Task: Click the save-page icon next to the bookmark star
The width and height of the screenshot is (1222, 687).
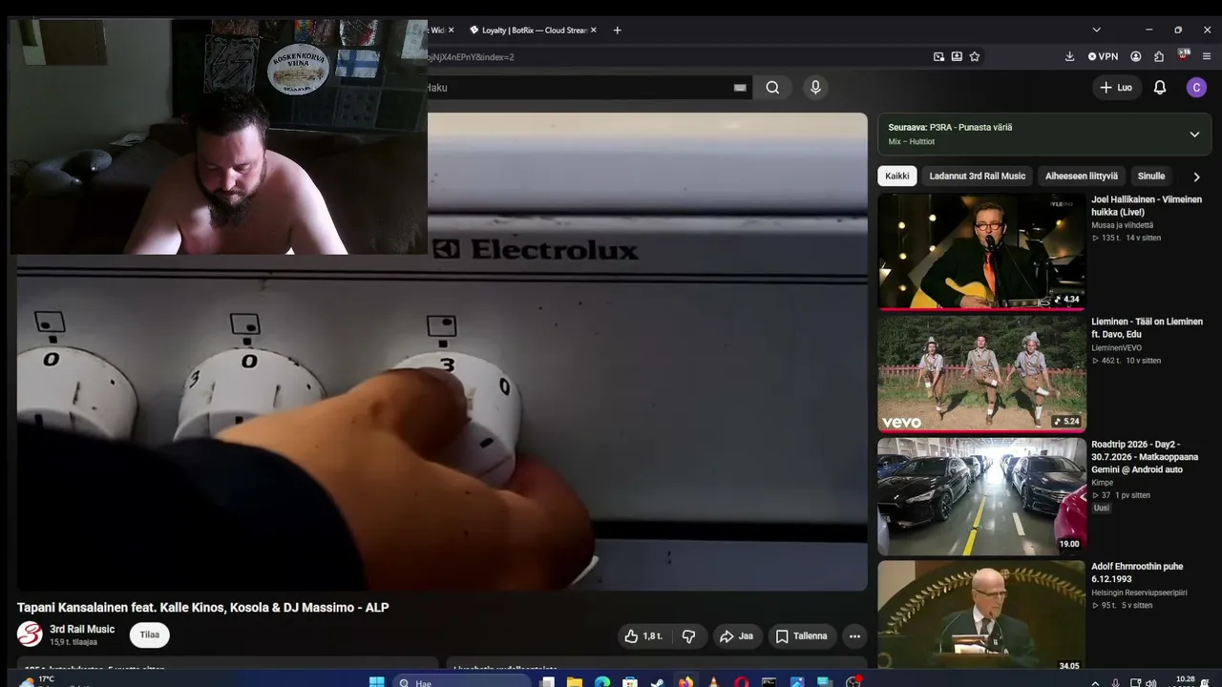Action: [x=957, y=56]
